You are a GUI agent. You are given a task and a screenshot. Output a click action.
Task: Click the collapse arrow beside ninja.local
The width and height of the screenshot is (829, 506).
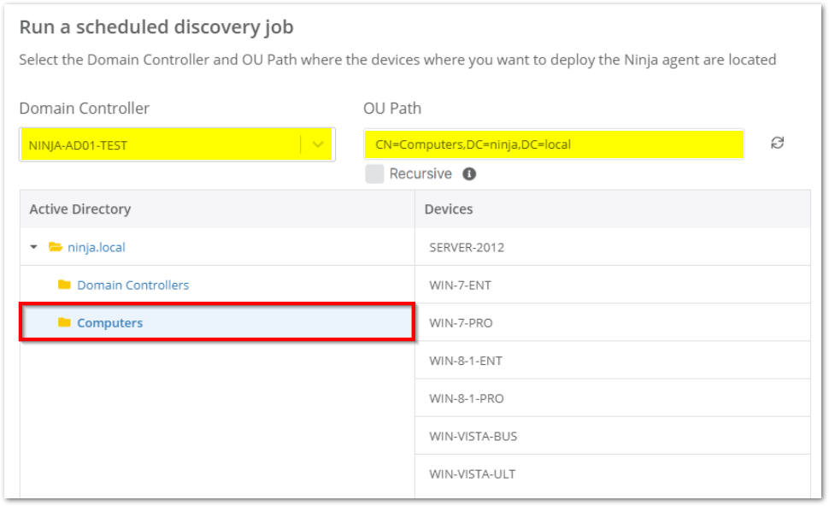(x=34, y=246)
